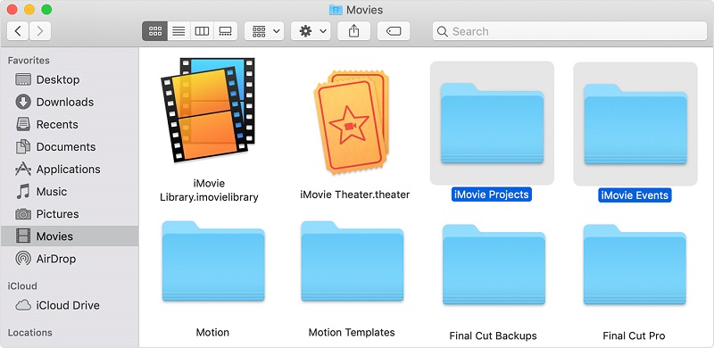Click the Final Cut Pro folder name
714x348 pixels.
click(x=634, y=336)
